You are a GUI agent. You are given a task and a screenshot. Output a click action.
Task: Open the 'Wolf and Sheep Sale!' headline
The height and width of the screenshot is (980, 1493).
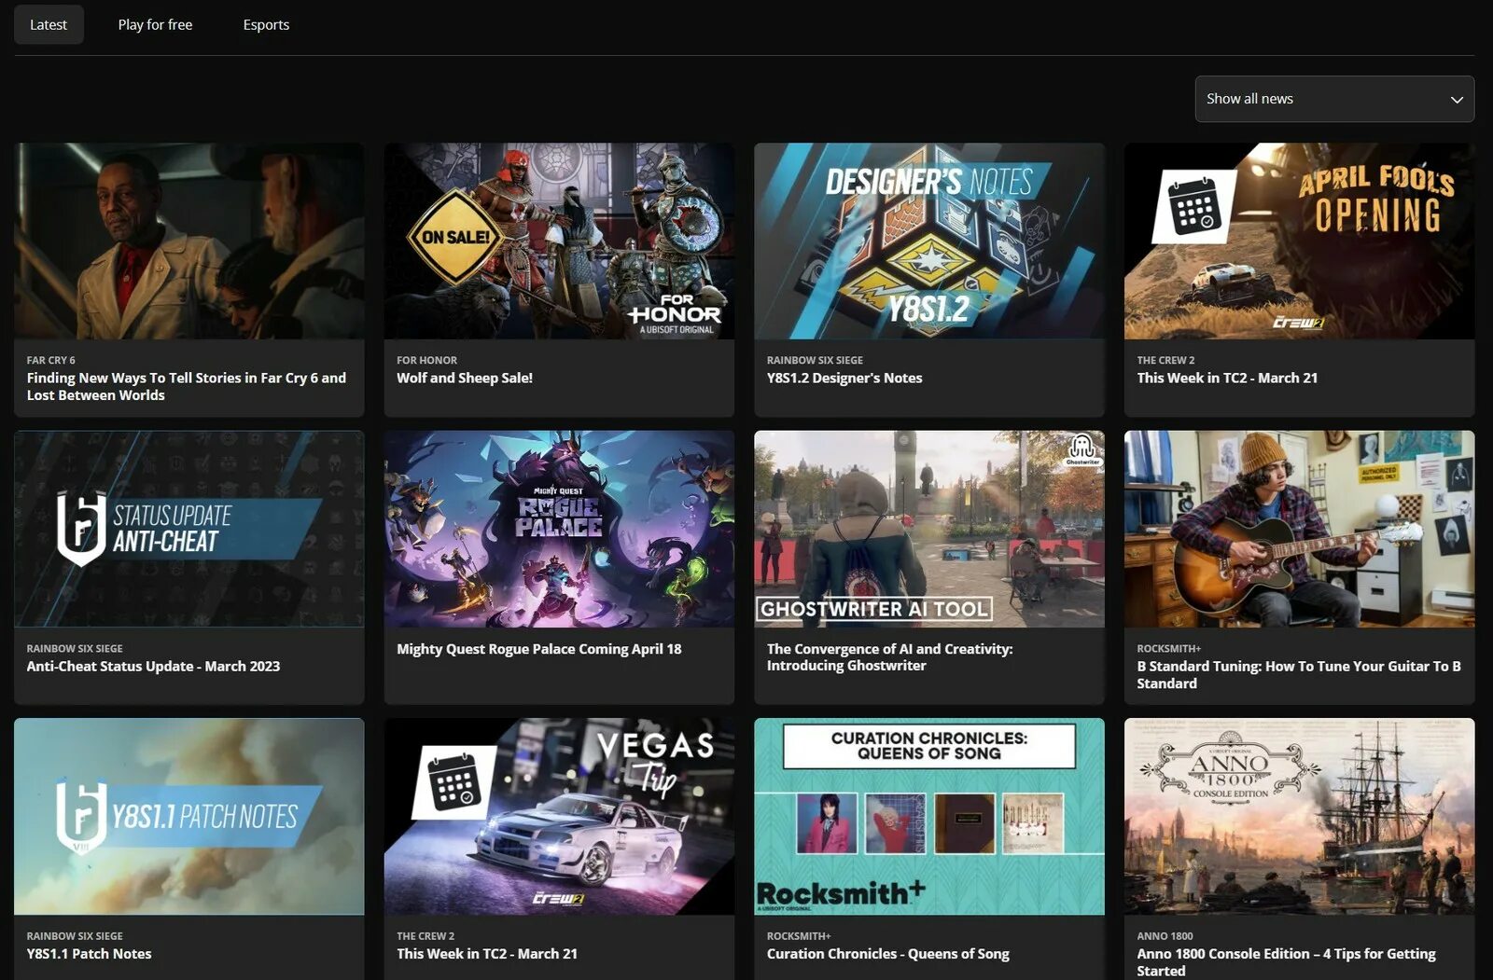click(x=465, y=378)
